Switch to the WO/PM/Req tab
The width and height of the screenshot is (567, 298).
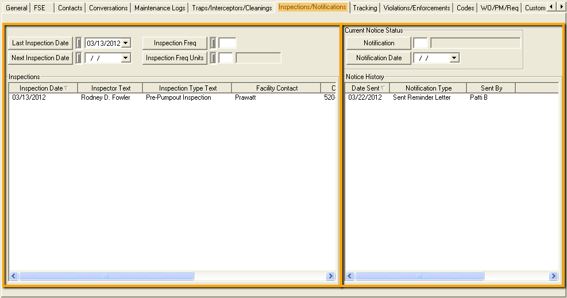(x=499, y=7)
